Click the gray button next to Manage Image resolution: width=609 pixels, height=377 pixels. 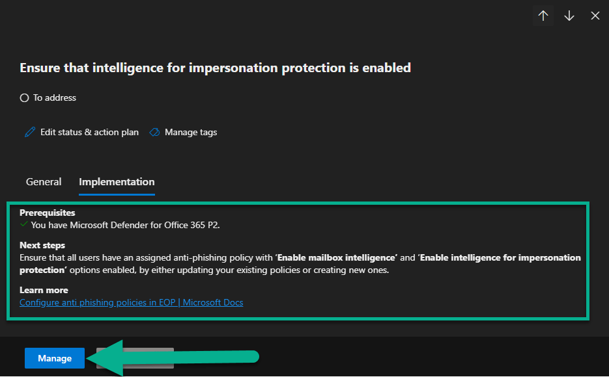tap(135, 357)
